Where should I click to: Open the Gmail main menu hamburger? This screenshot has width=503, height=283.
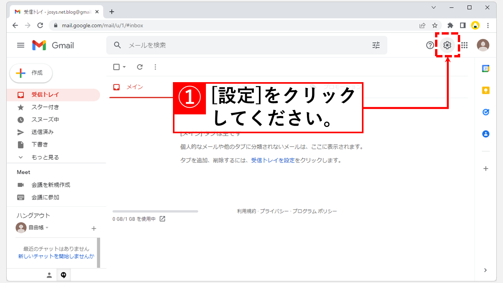21,45
